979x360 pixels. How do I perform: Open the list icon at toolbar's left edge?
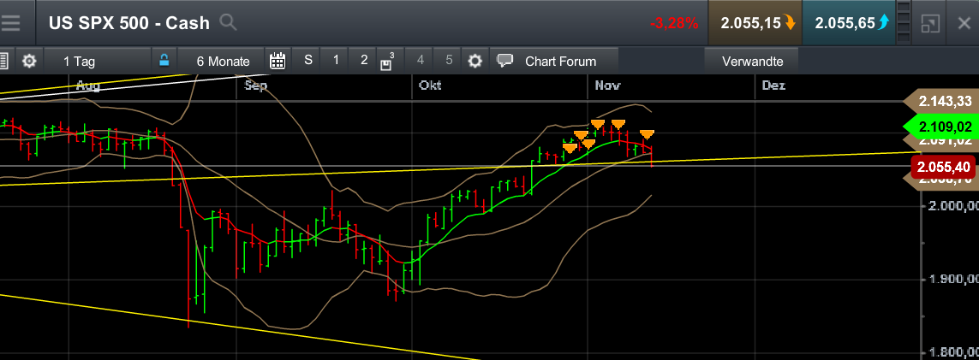coord(3,61)
